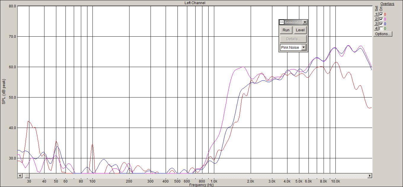Click the 10.0k frequency axis label
Screen dimensions: 403x187
(x=335, y=181)
